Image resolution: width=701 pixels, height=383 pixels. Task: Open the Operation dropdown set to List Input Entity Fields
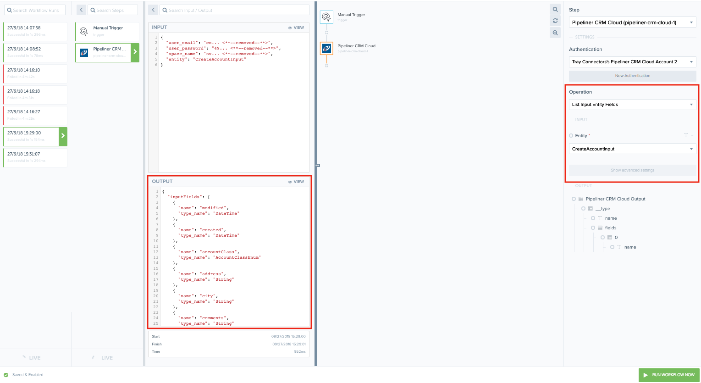click(x=632, y=104)
